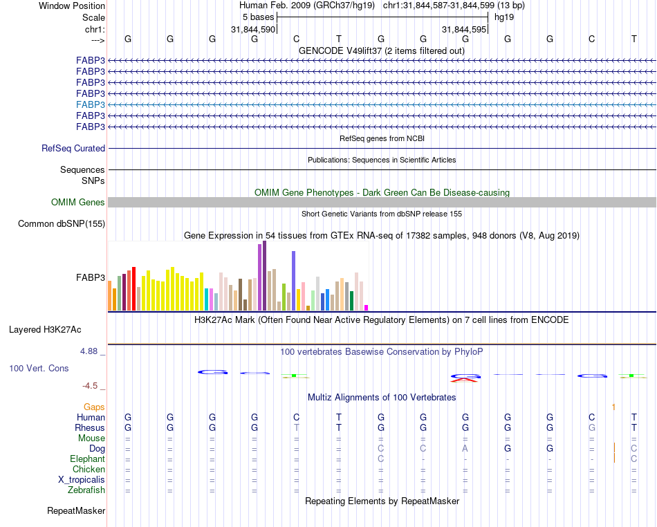657x527 pixels.
Task: Click the Window Position label
Action: (x=72, y=6)
